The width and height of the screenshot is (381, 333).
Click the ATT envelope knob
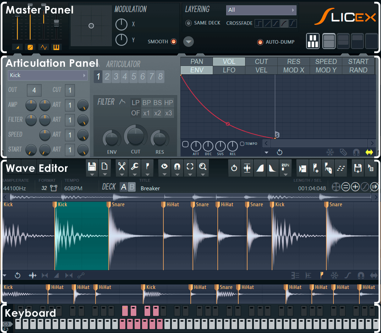pyautogui.click(x=196, y=146)
